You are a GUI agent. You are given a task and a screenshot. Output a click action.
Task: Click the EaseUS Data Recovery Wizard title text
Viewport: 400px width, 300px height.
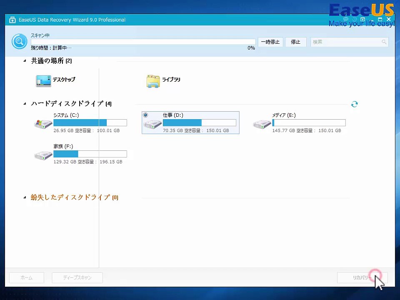(72, 20)
